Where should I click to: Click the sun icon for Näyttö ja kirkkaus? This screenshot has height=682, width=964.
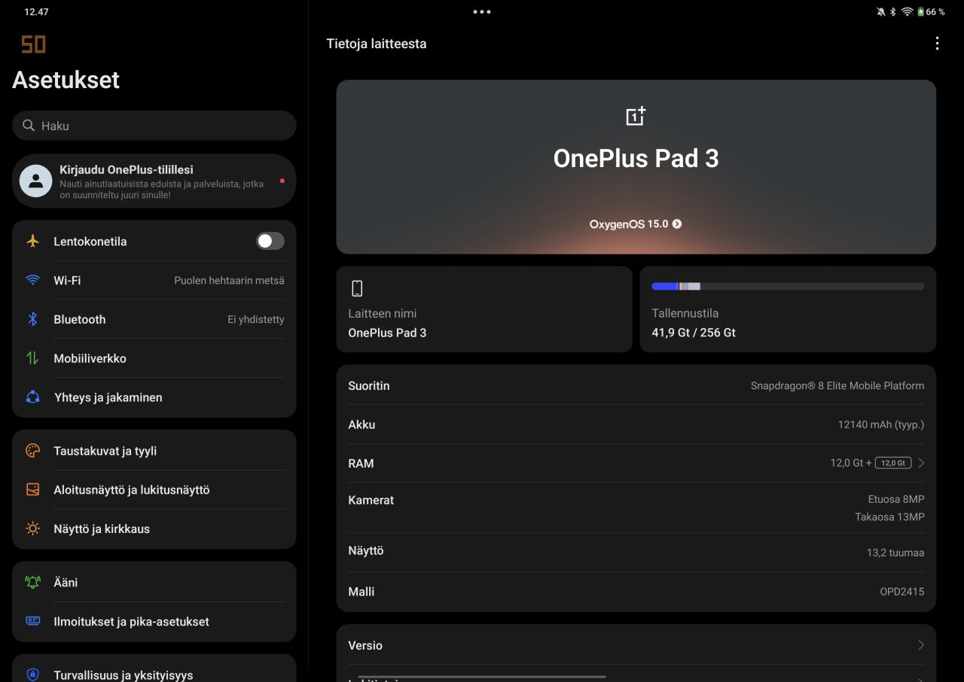[x=32, y=528]
